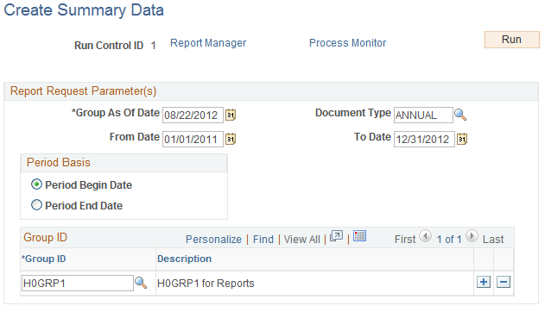Download Group ID grid to spreadsheet icon
The width and height of the screenshot is (551, 312).
pos(359,236)
